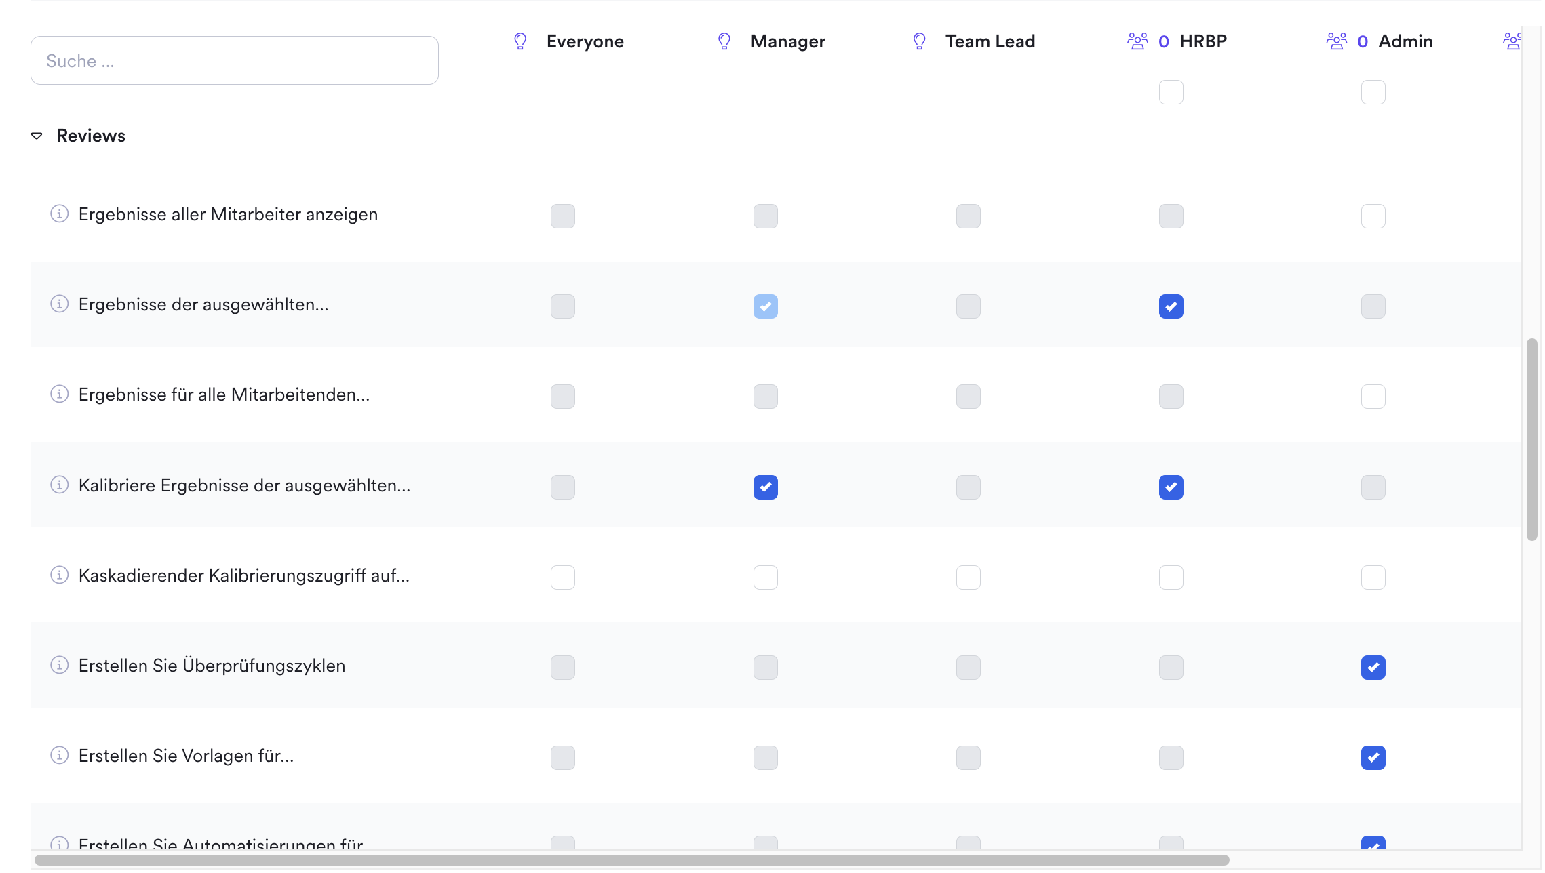
Task: Select the Erstellen Sie Überprüfungszyklen label
Action: pos(212,666)
